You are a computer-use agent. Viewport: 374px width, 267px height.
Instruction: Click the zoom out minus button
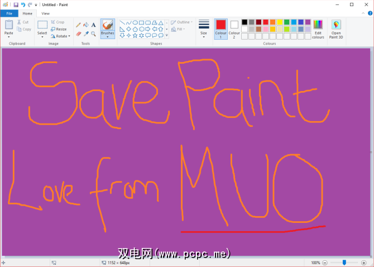pyautogui.click(x=325, y=263)
